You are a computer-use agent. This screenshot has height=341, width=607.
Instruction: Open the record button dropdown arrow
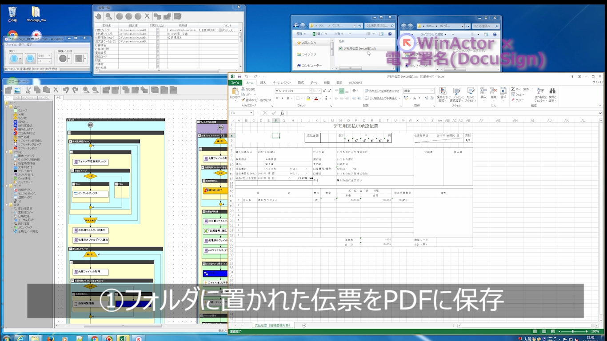point(70,58)
